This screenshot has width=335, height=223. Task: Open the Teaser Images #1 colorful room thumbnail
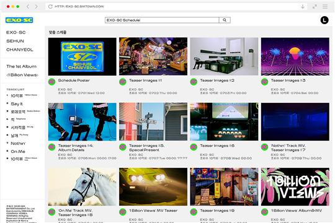click(x=153, y=56)
